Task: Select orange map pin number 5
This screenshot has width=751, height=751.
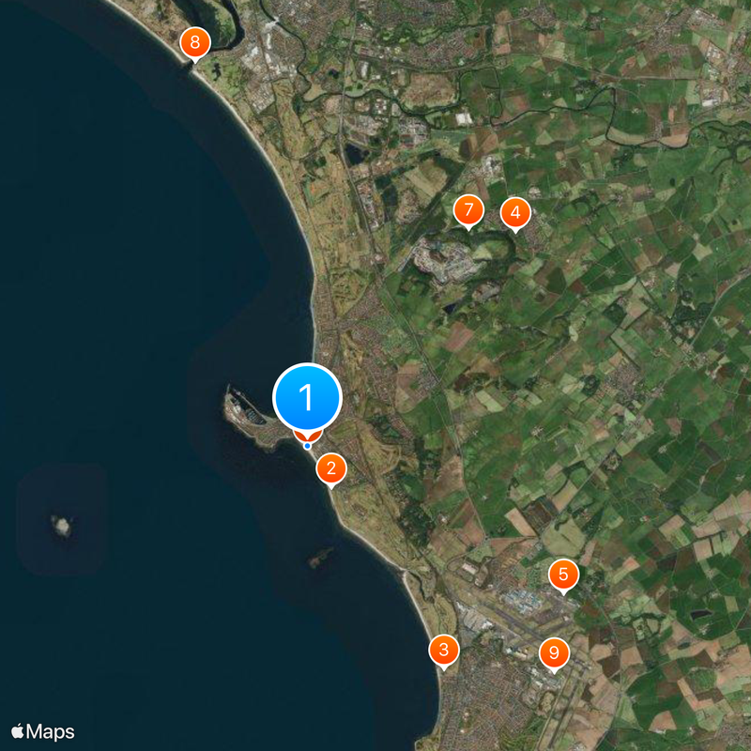Action: pos(563,575)
